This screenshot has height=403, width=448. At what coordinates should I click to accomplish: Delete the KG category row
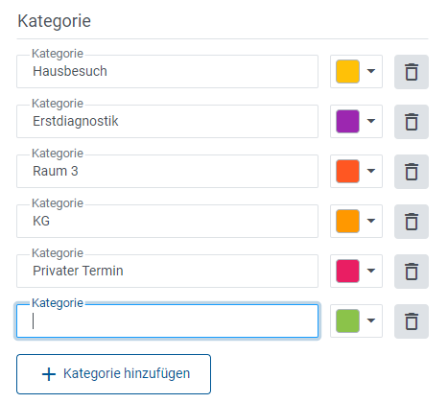pos(412,222)
